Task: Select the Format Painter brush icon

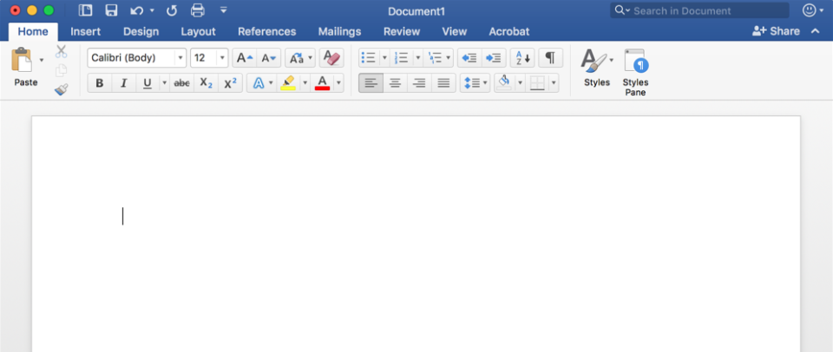Action: click(x=62, y=88)
